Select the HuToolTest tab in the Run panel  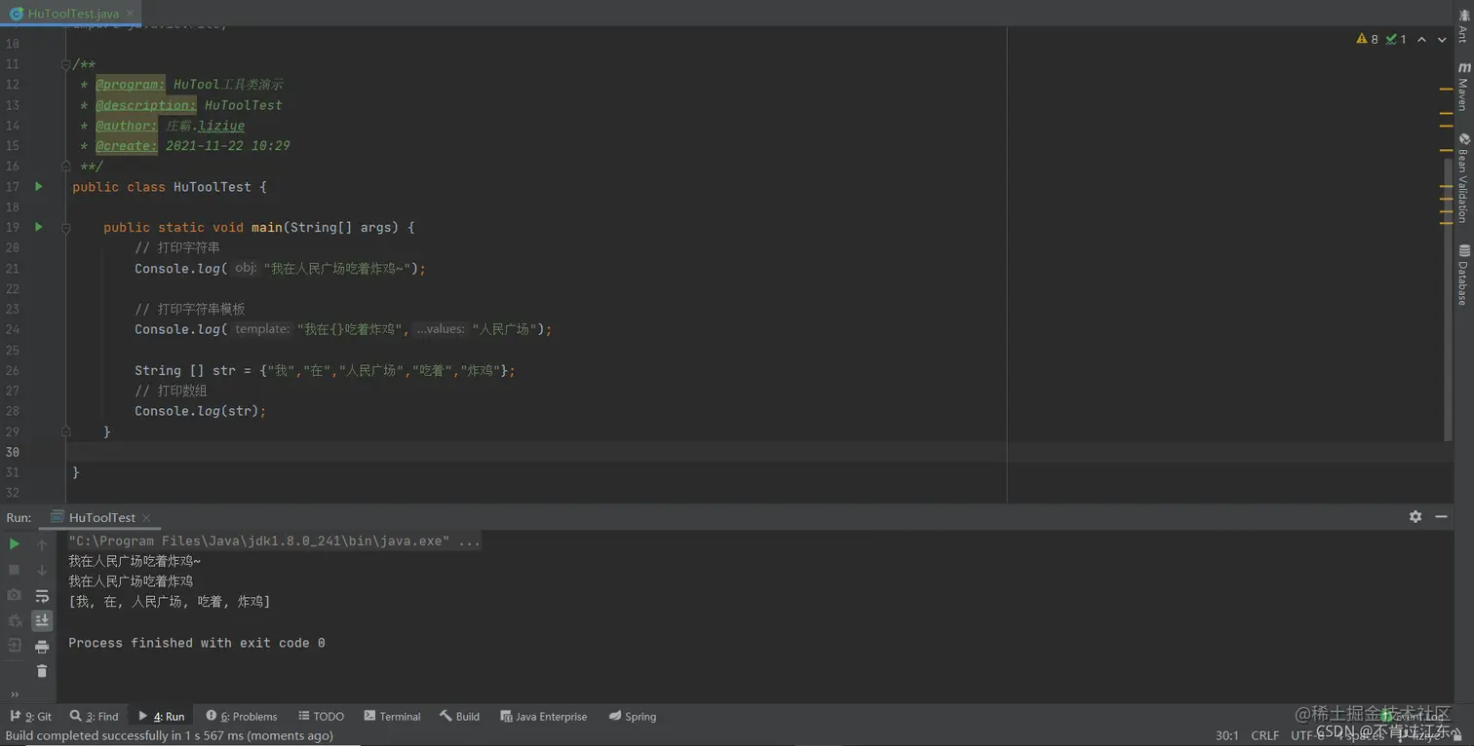(102, 517)
